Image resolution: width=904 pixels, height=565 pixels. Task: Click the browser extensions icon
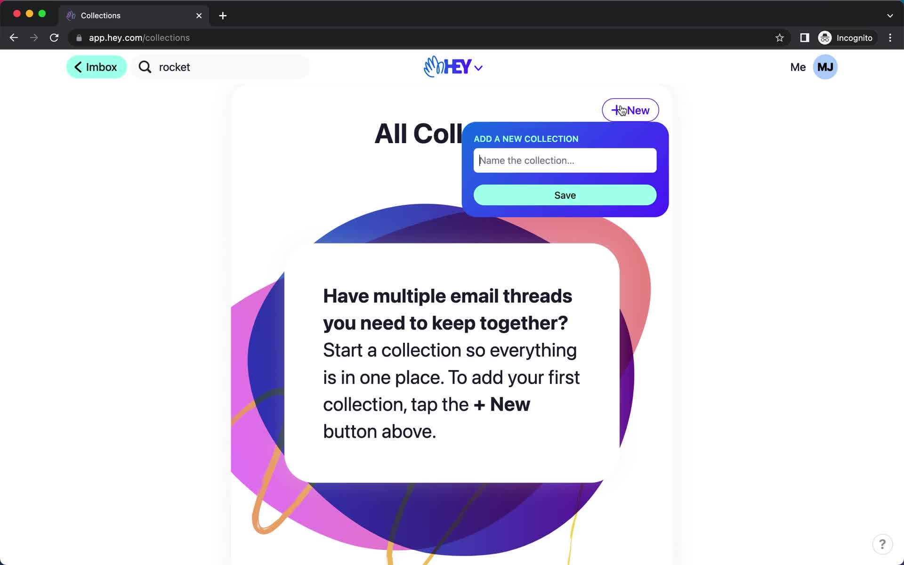click(x=804, y=37)
